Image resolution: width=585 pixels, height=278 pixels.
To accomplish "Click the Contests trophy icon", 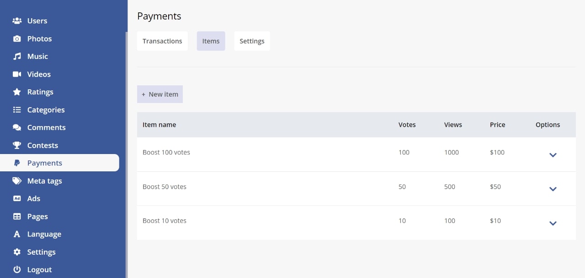I will [17, 145].
